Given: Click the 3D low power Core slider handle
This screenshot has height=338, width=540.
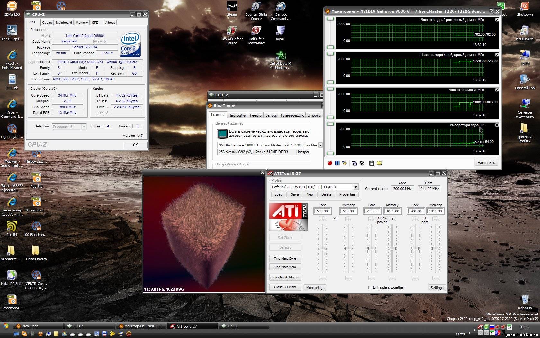Looking at the screenshot, I should pyautogui.click(x=372, y=248).
